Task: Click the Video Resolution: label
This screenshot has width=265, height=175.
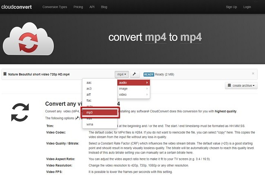Action: click(59, 165)
